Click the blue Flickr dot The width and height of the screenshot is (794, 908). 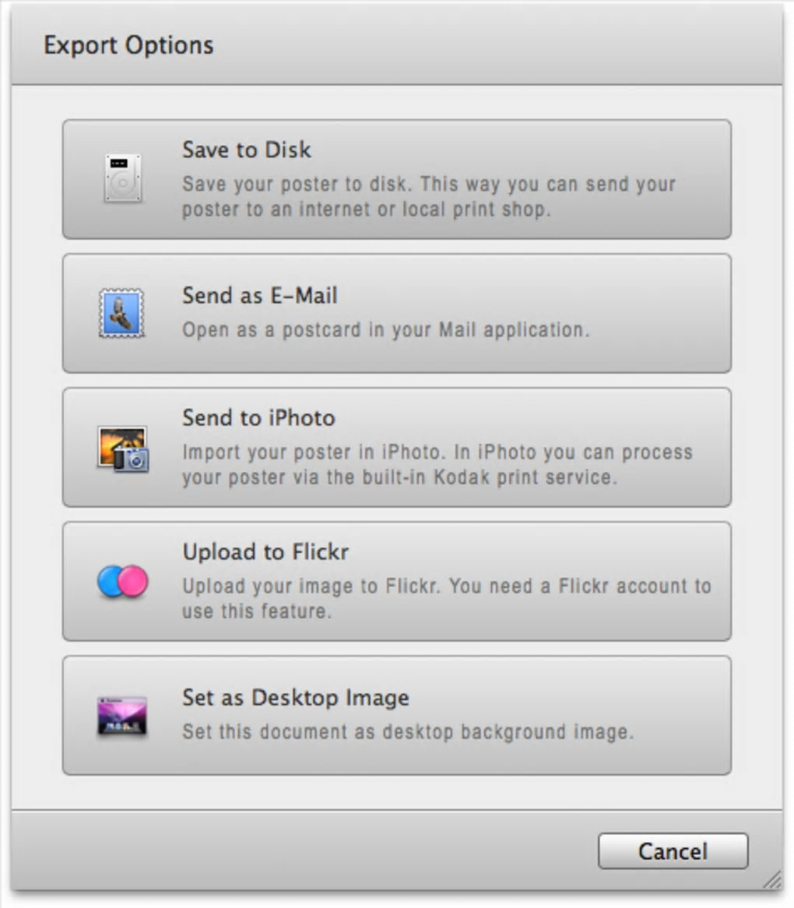tap(110, 582)
